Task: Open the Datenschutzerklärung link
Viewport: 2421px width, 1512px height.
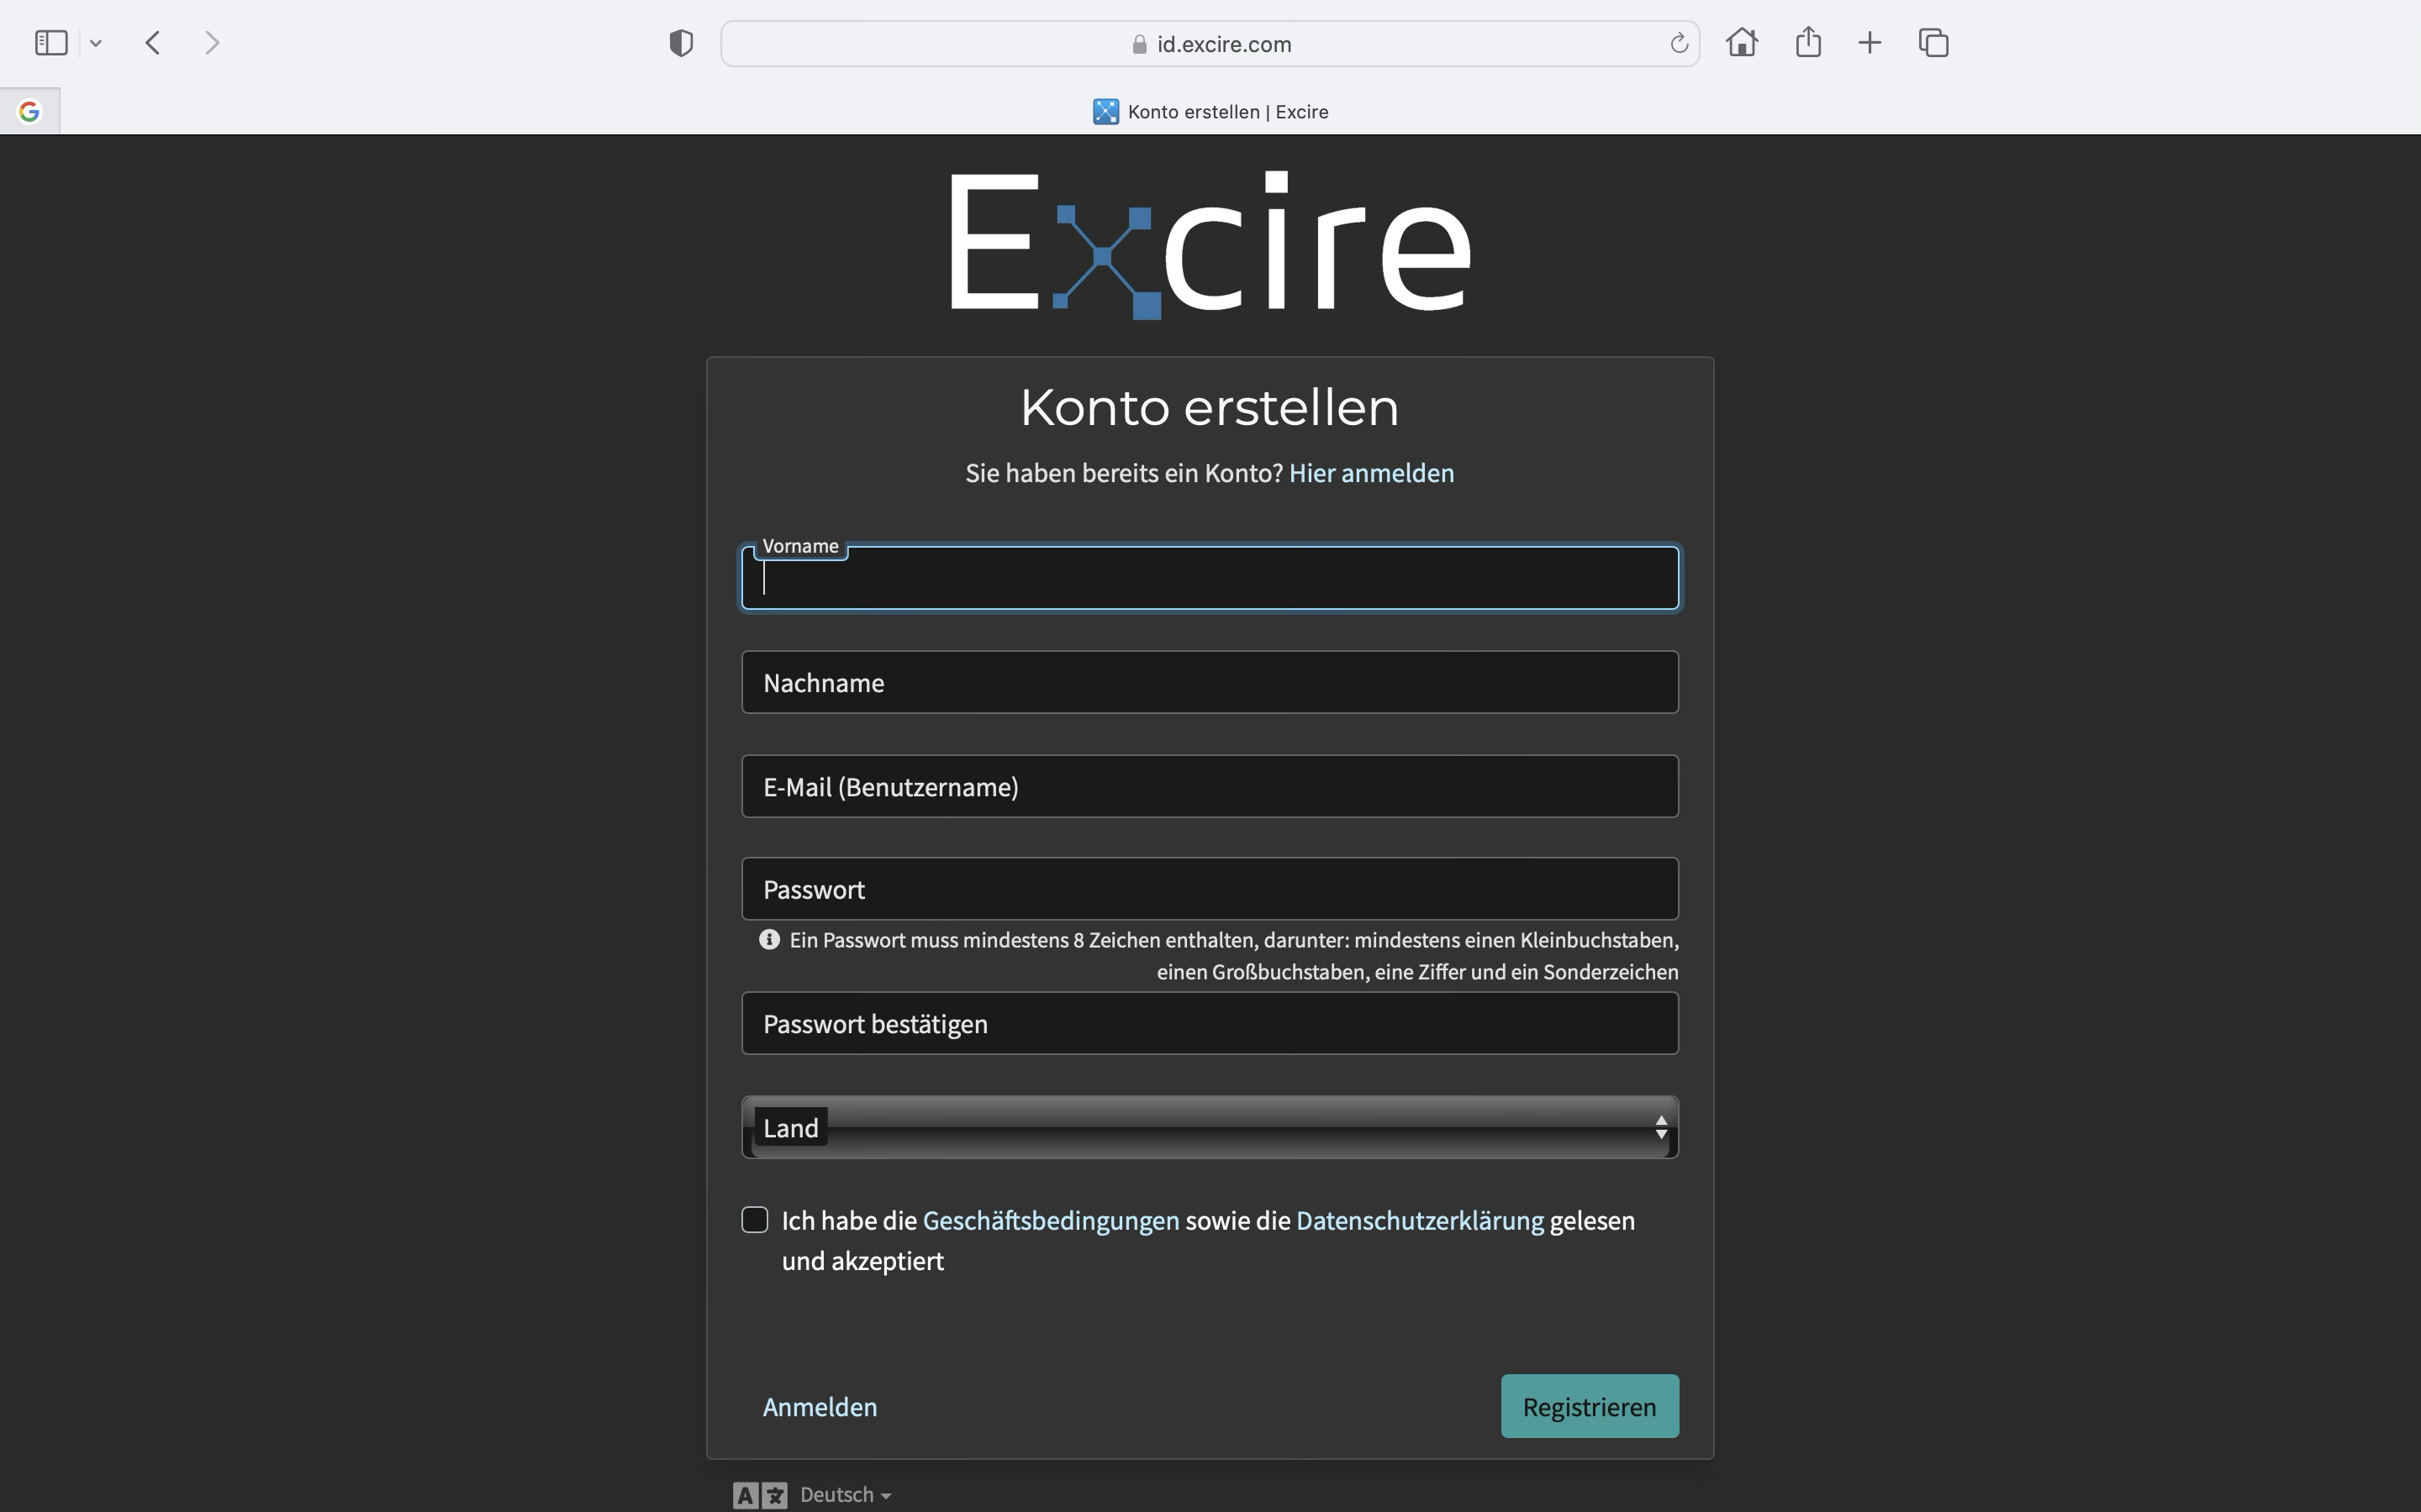Action: click(x=1420, y=1221)
